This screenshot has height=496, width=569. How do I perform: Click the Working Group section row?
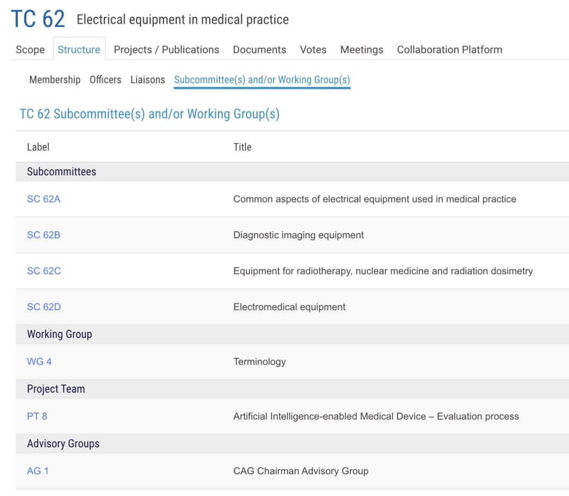(x=292, y=334)
